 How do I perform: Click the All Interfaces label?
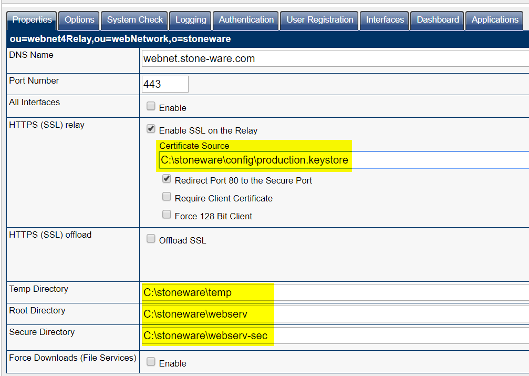pos(35,102)
